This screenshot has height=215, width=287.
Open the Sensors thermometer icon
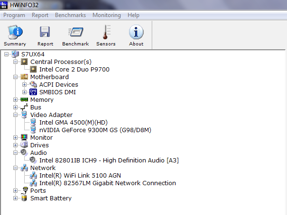(107, 32)
